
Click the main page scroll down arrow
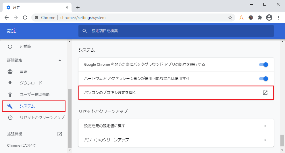tap(282, 150)
